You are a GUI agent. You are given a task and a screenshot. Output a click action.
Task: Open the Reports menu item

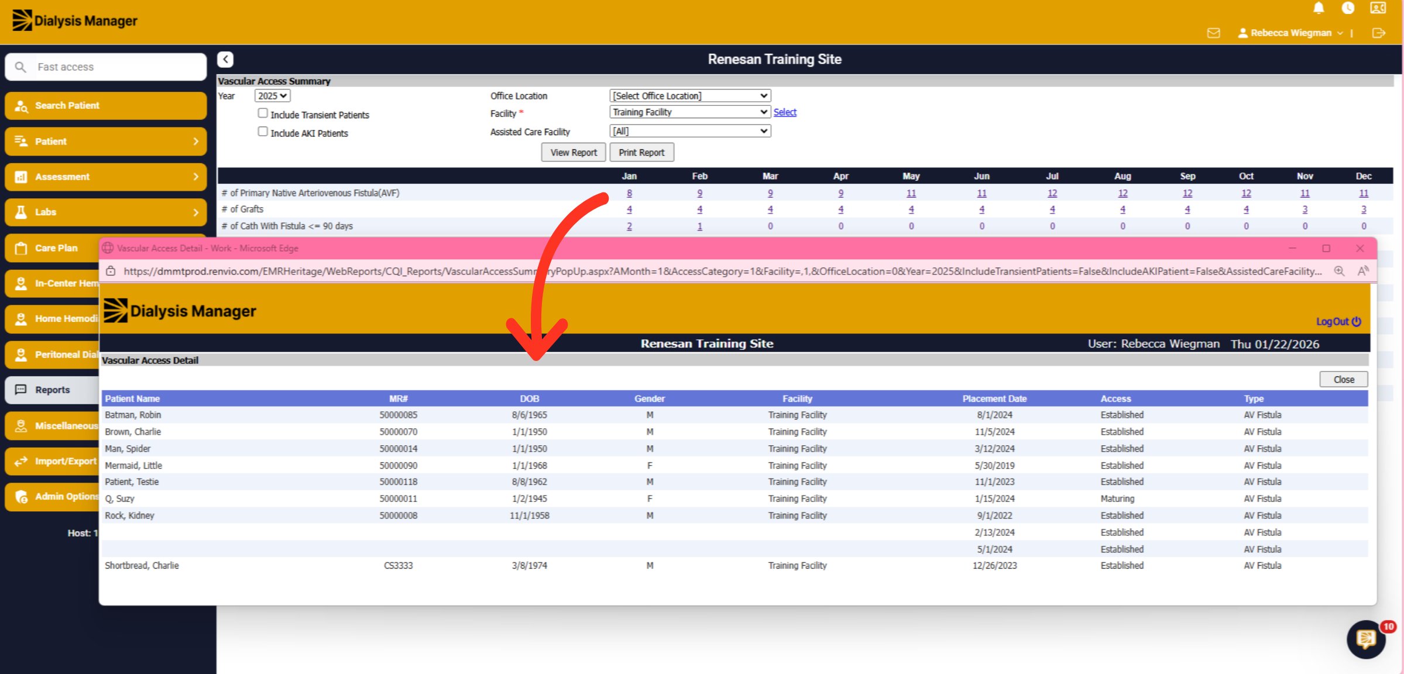pos(53,390)
